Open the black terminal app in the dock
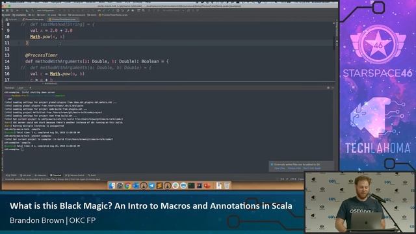This screenshot has height=234, width=416. [x=191, y=185]
